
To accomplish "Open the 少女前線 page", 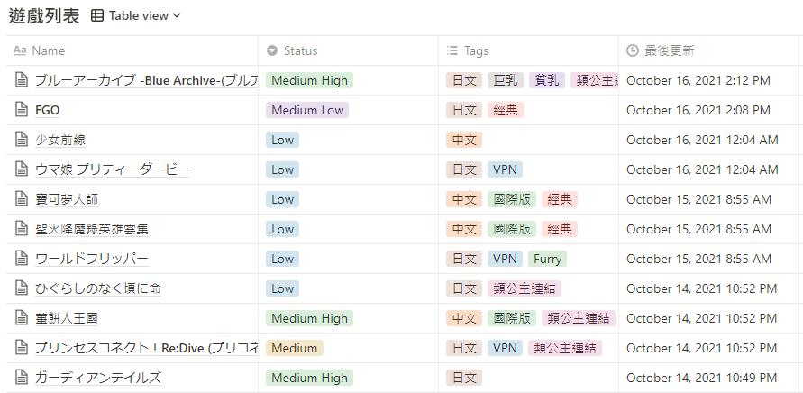I will pos(59,140).
